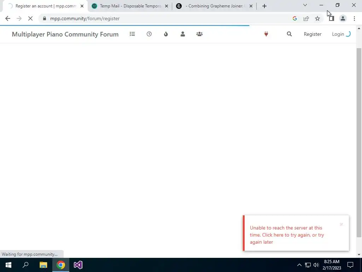Go back with browser back arrow
Image resolution: width=362 pixels, height=272 pixels.
point(8,18)
